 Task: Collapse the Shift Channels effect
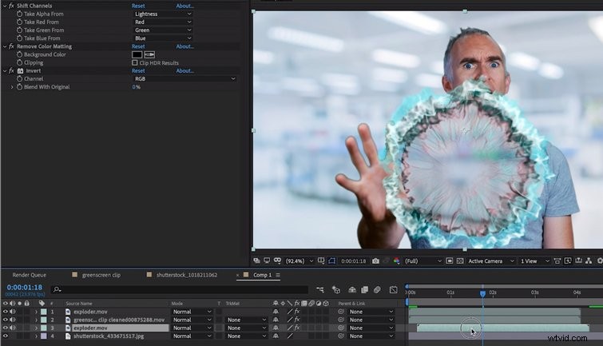(5, 6)
